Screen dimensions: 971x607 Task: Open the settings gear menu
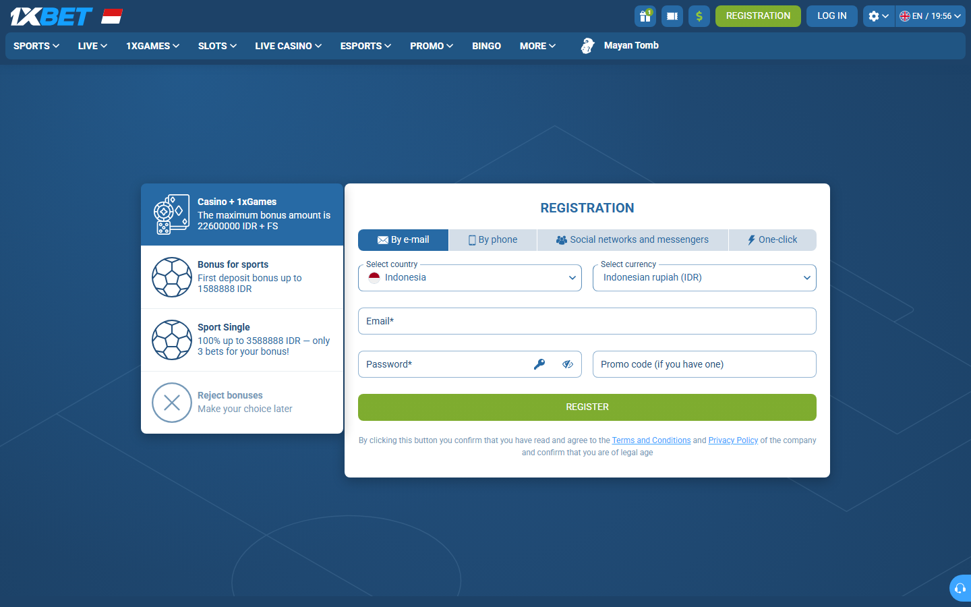[879, 16]
